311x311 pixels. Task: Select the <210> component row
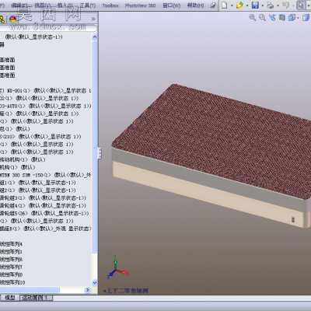coord(40,137)
